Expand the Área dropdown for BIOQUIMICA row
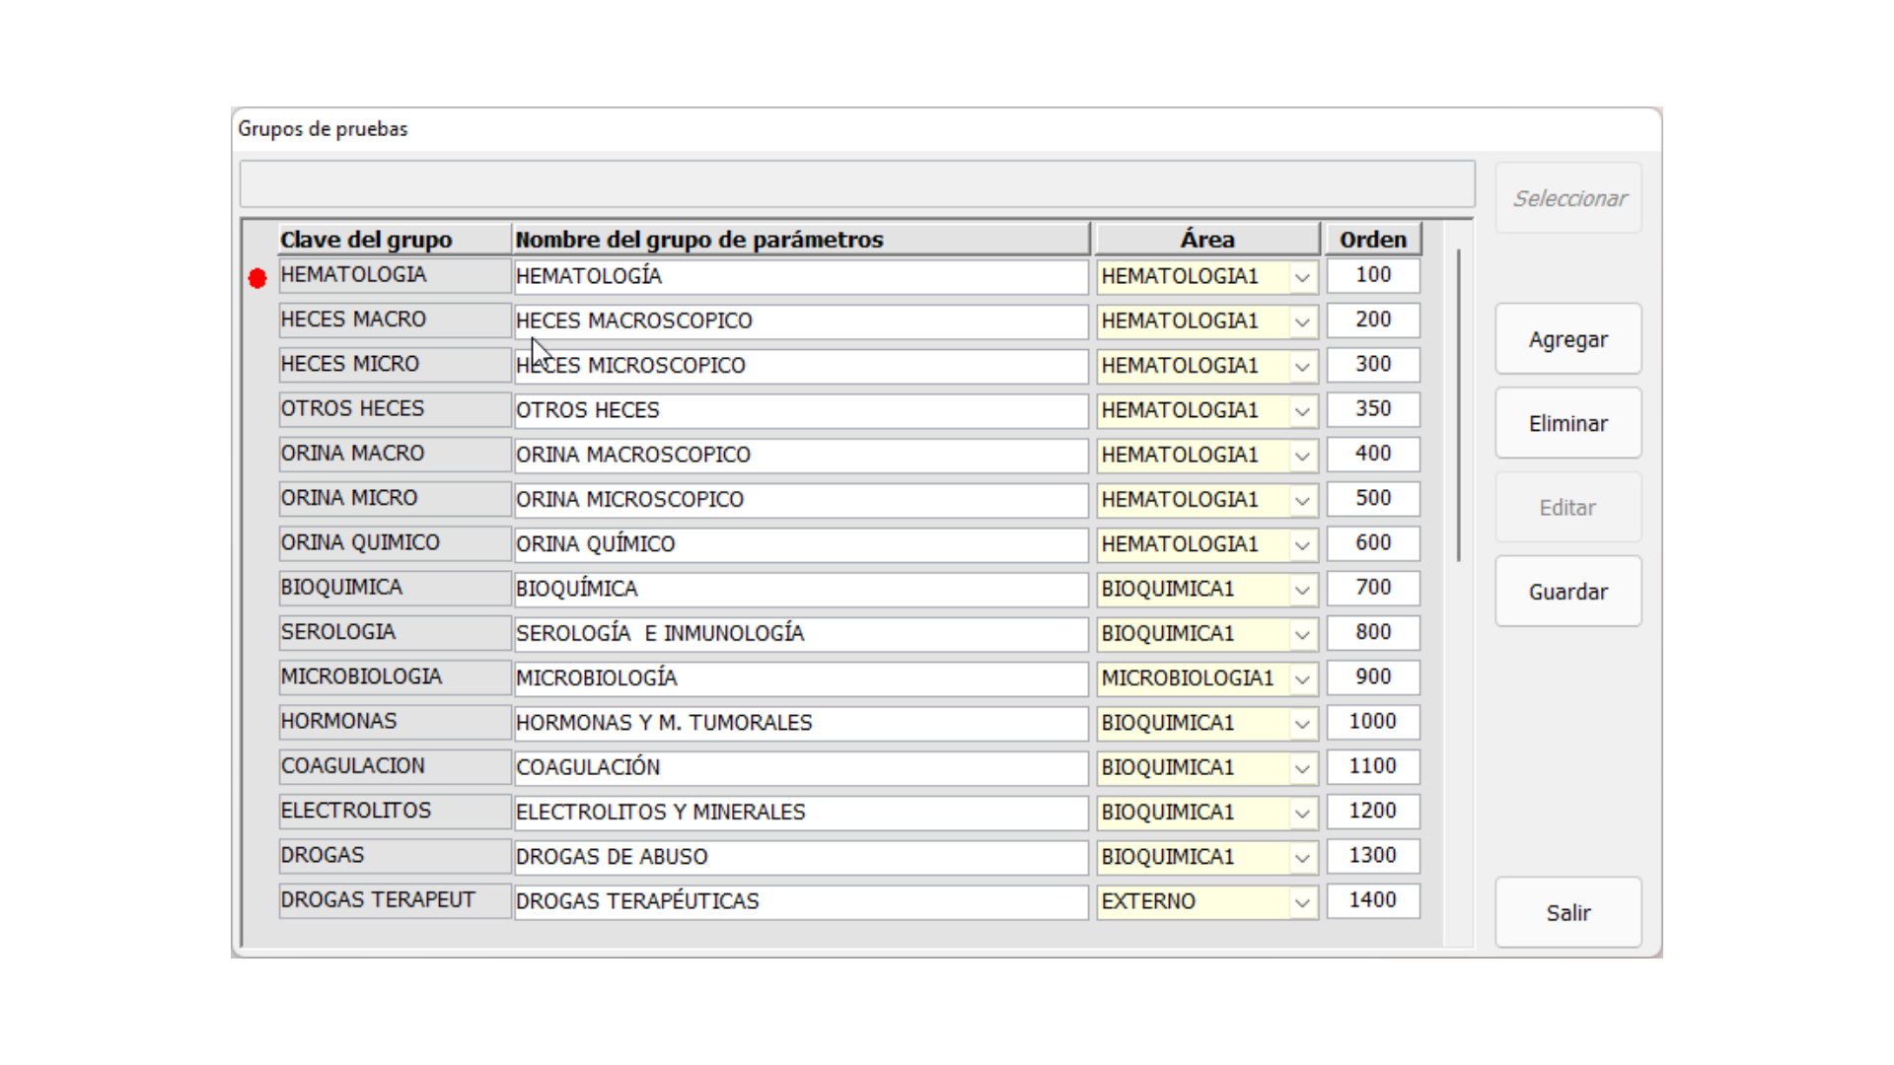 1302,590
